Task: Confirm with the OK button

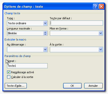Action: pos(72,86)
